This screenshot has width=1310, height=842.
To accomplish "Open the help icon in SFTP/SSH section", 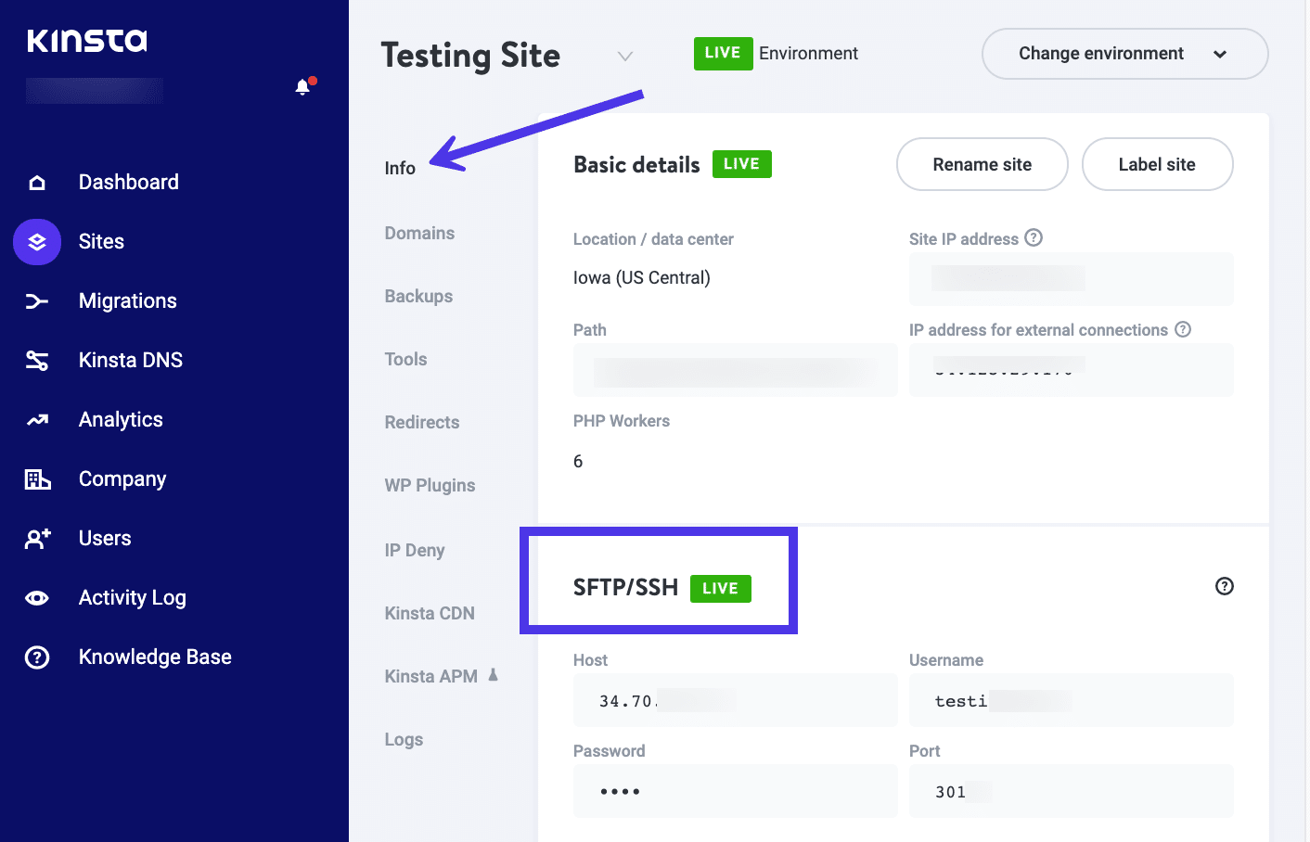I will (x=1224, y=586).
